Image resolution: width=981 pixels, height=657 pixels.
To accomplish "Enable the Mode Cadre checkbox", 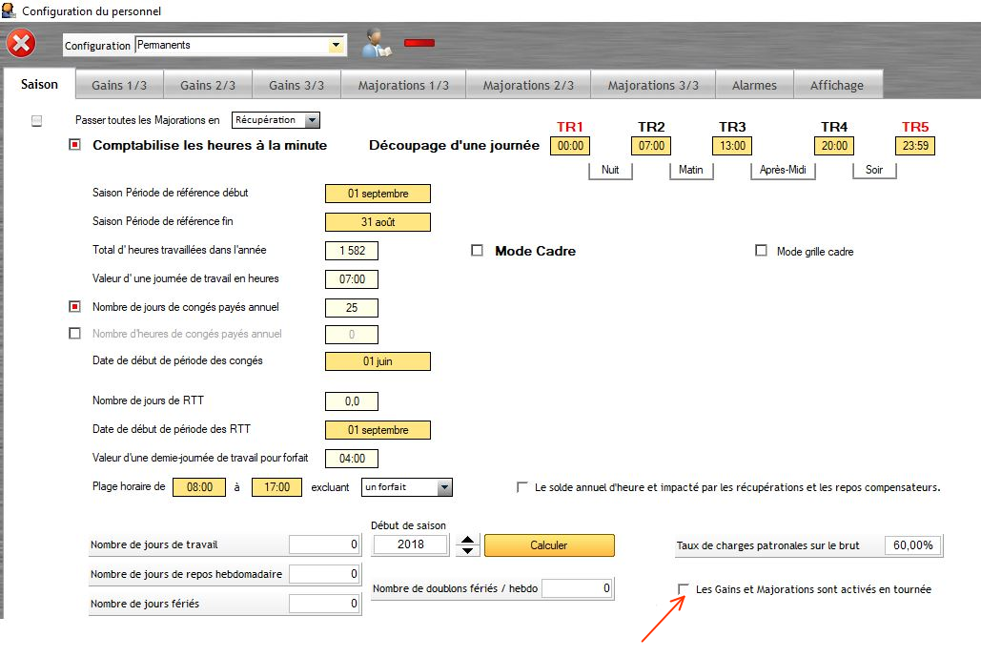I will [477, 250].
